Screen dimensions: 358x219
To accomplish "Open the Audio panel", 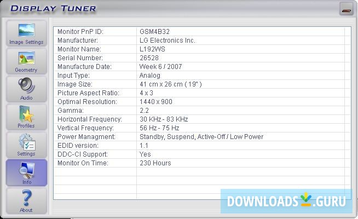I will coord(26,89).
